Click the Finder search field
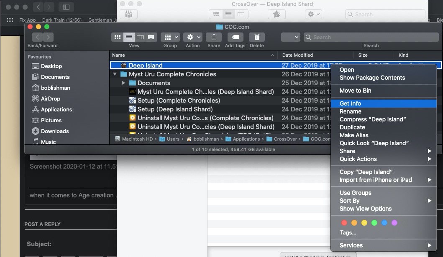 tap(371, 37)
